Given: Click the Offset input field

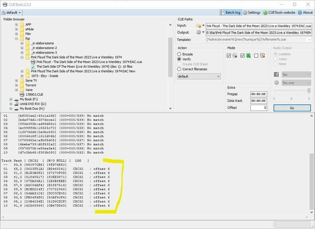Looking at the screenshot, I should [259, 107].
